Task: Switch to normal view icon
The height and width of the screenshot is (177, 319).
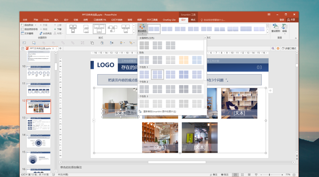Action: (235, 175)
